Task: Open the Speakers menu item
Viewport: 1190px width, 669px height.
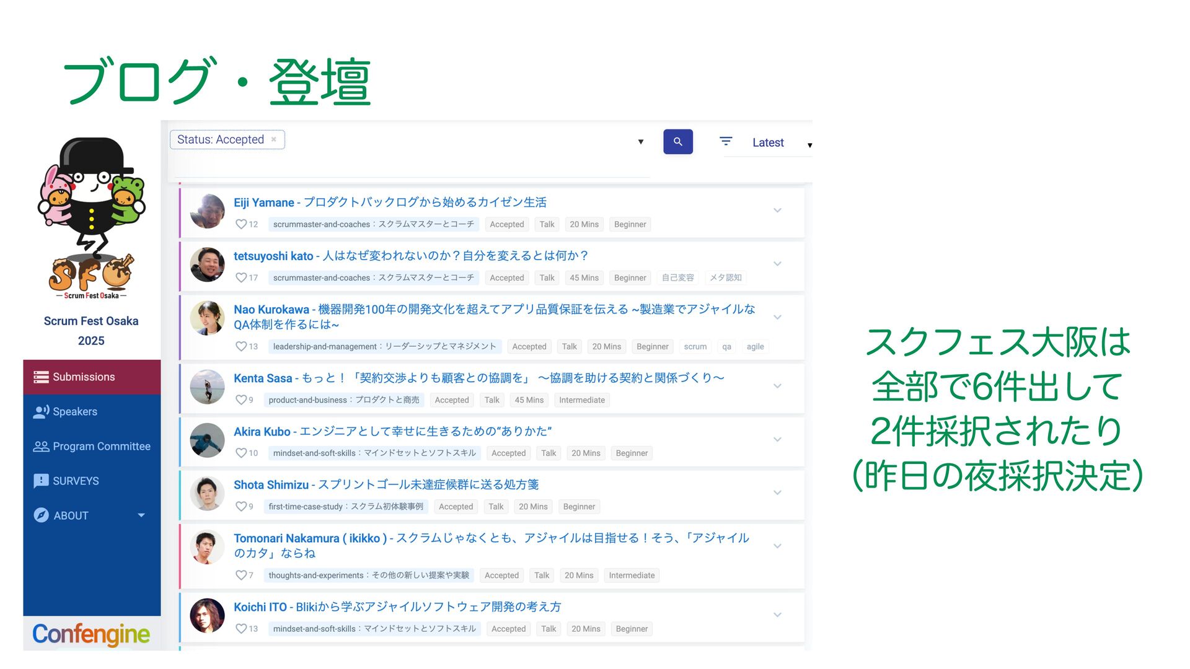Action: 92,412
